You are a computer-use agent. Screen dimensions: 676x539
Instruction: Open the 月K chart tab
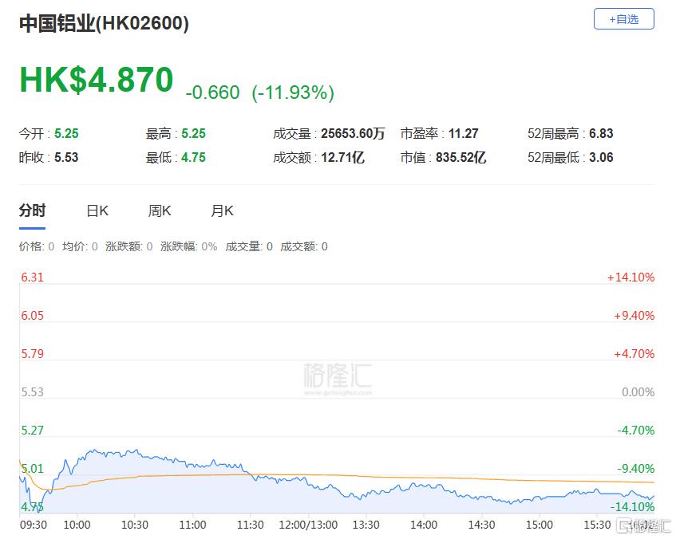(x=222, y=210)
